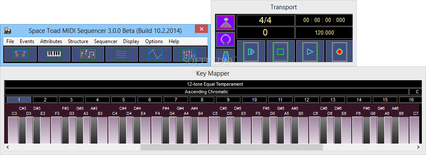
Task: Open the Events menu
Action: click(27, 41)
